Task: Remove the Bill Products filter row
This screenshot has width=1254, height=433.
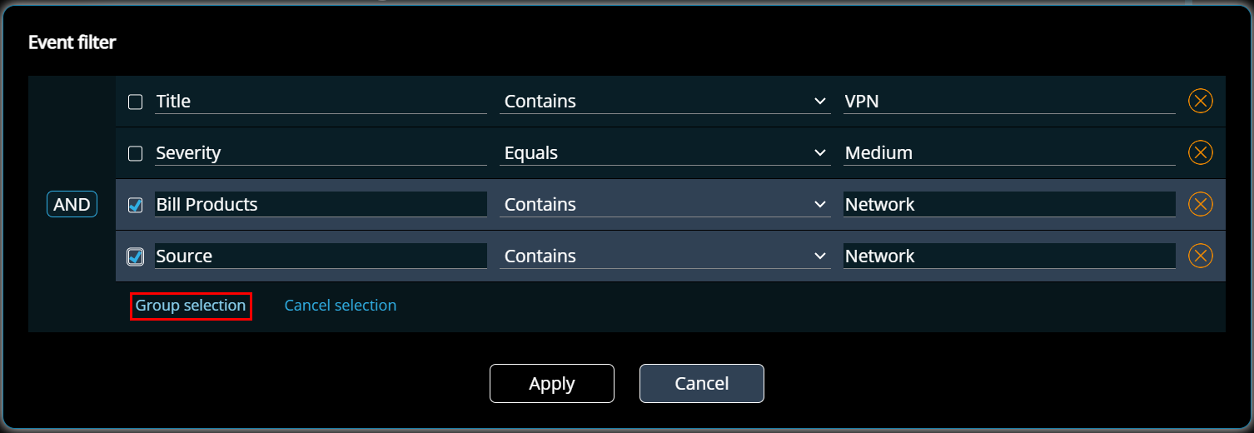Action: [1200, 205]
